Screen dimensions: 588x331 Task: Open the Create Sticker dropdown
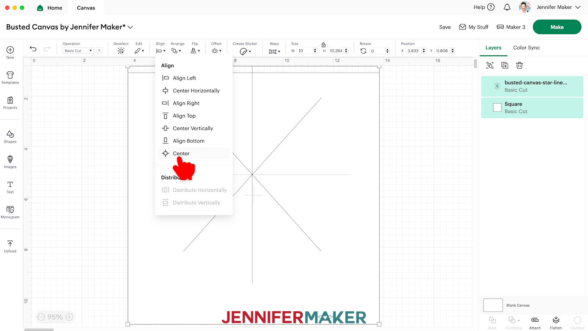pyautogui.click(x=245, y=51)
